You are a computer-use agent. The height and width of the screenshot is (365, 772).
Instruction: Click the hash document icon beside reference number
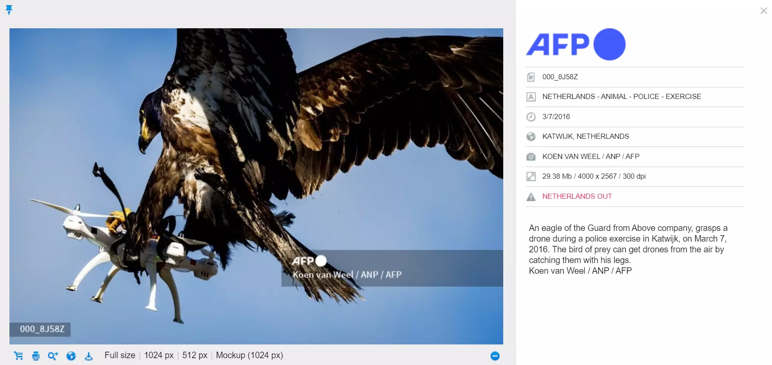(x=531, y=77)
